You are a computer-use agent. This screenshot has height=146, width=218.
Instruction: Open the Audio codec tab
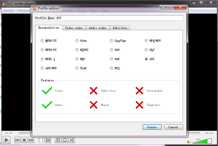(98, 28)
